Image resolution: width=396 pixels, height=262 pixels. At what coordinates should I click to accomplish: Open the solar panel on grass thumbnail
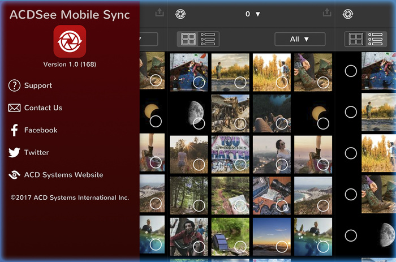coord(230,237)
